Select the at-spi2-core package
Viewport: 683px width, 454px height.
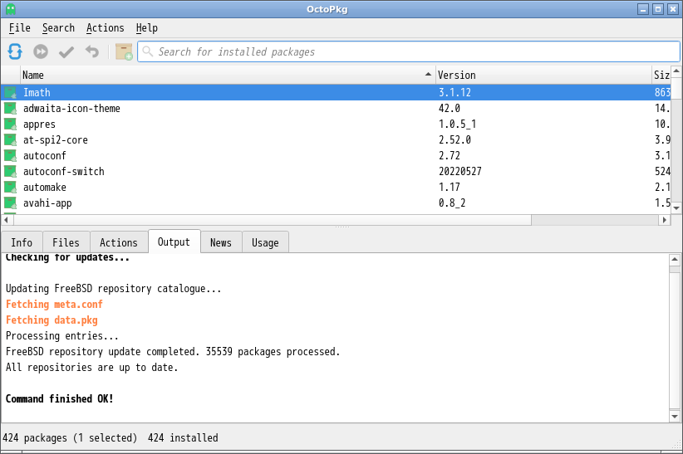(336, 139)
